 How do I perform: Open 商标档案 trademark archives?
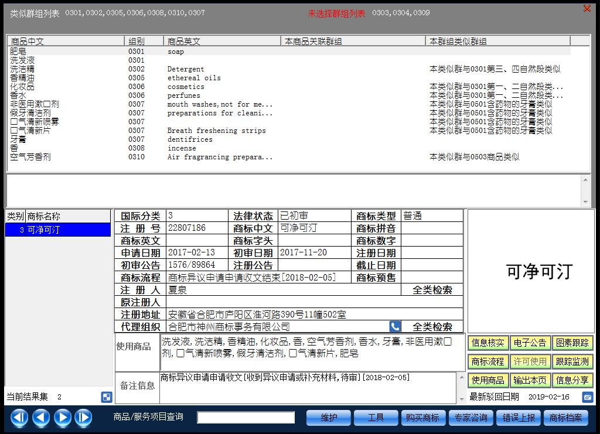tap(566, 418)
